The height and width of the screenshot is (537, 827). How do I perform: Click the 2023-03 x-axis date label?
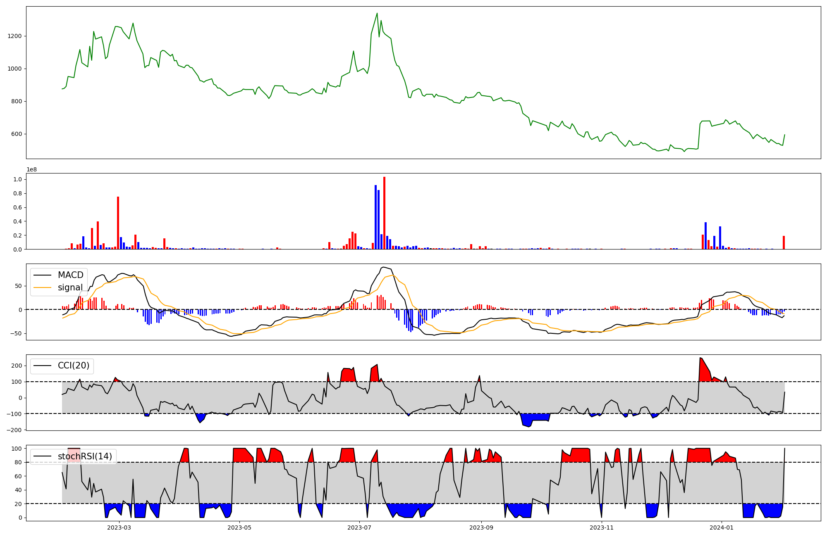click(x=119, y=527)
